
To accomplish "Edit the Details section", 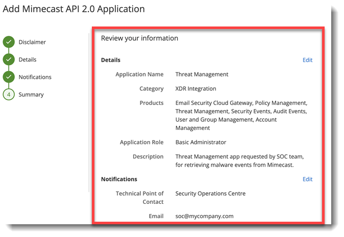I will [x=307, y=60].
